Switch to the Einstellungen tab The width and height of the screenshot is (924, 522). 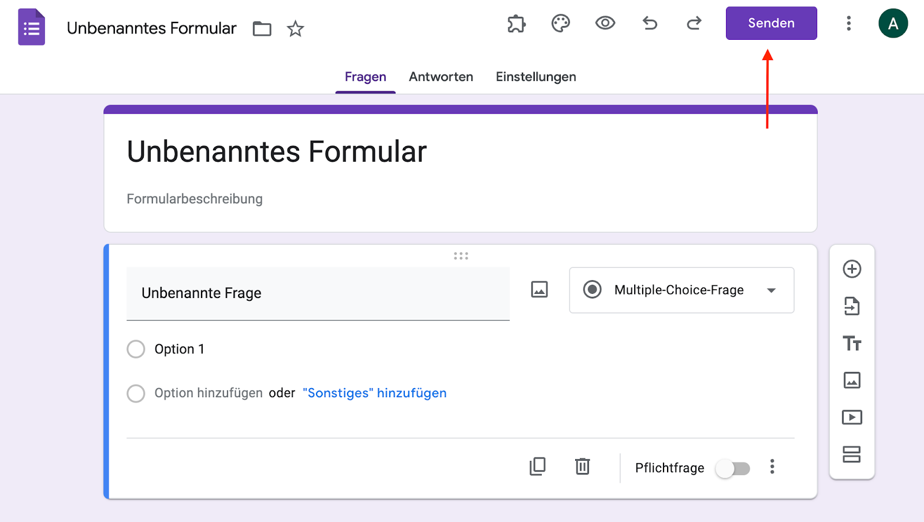pyautogui.click(x=535, y=77)
